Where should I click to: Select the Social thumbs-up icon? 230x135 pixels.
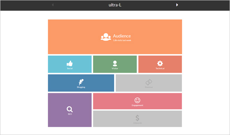(x=70, y=64)
